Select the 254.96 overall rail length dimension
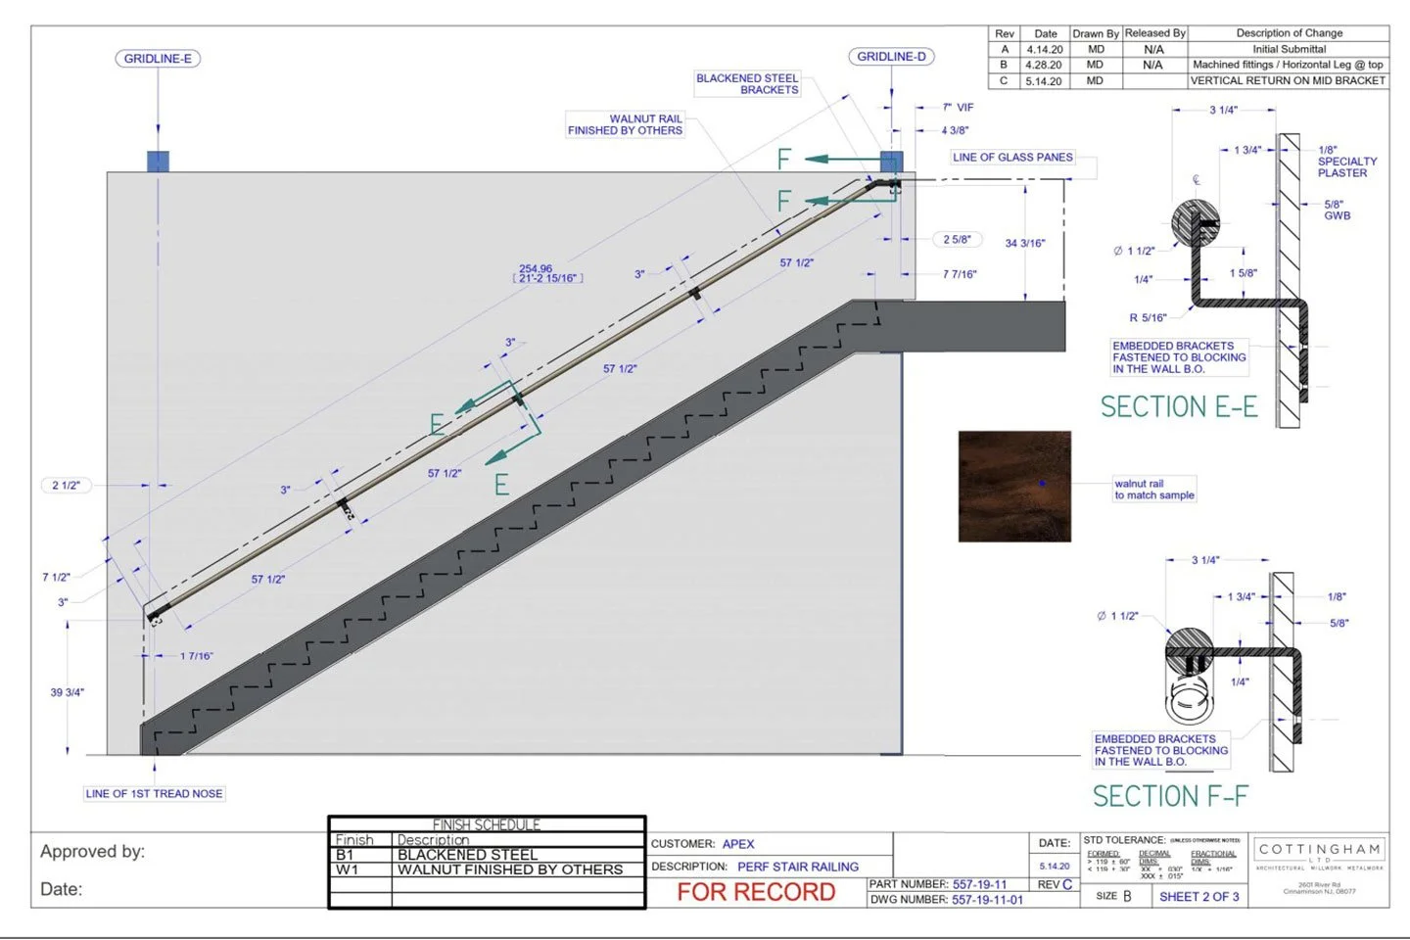 point(548,273)
